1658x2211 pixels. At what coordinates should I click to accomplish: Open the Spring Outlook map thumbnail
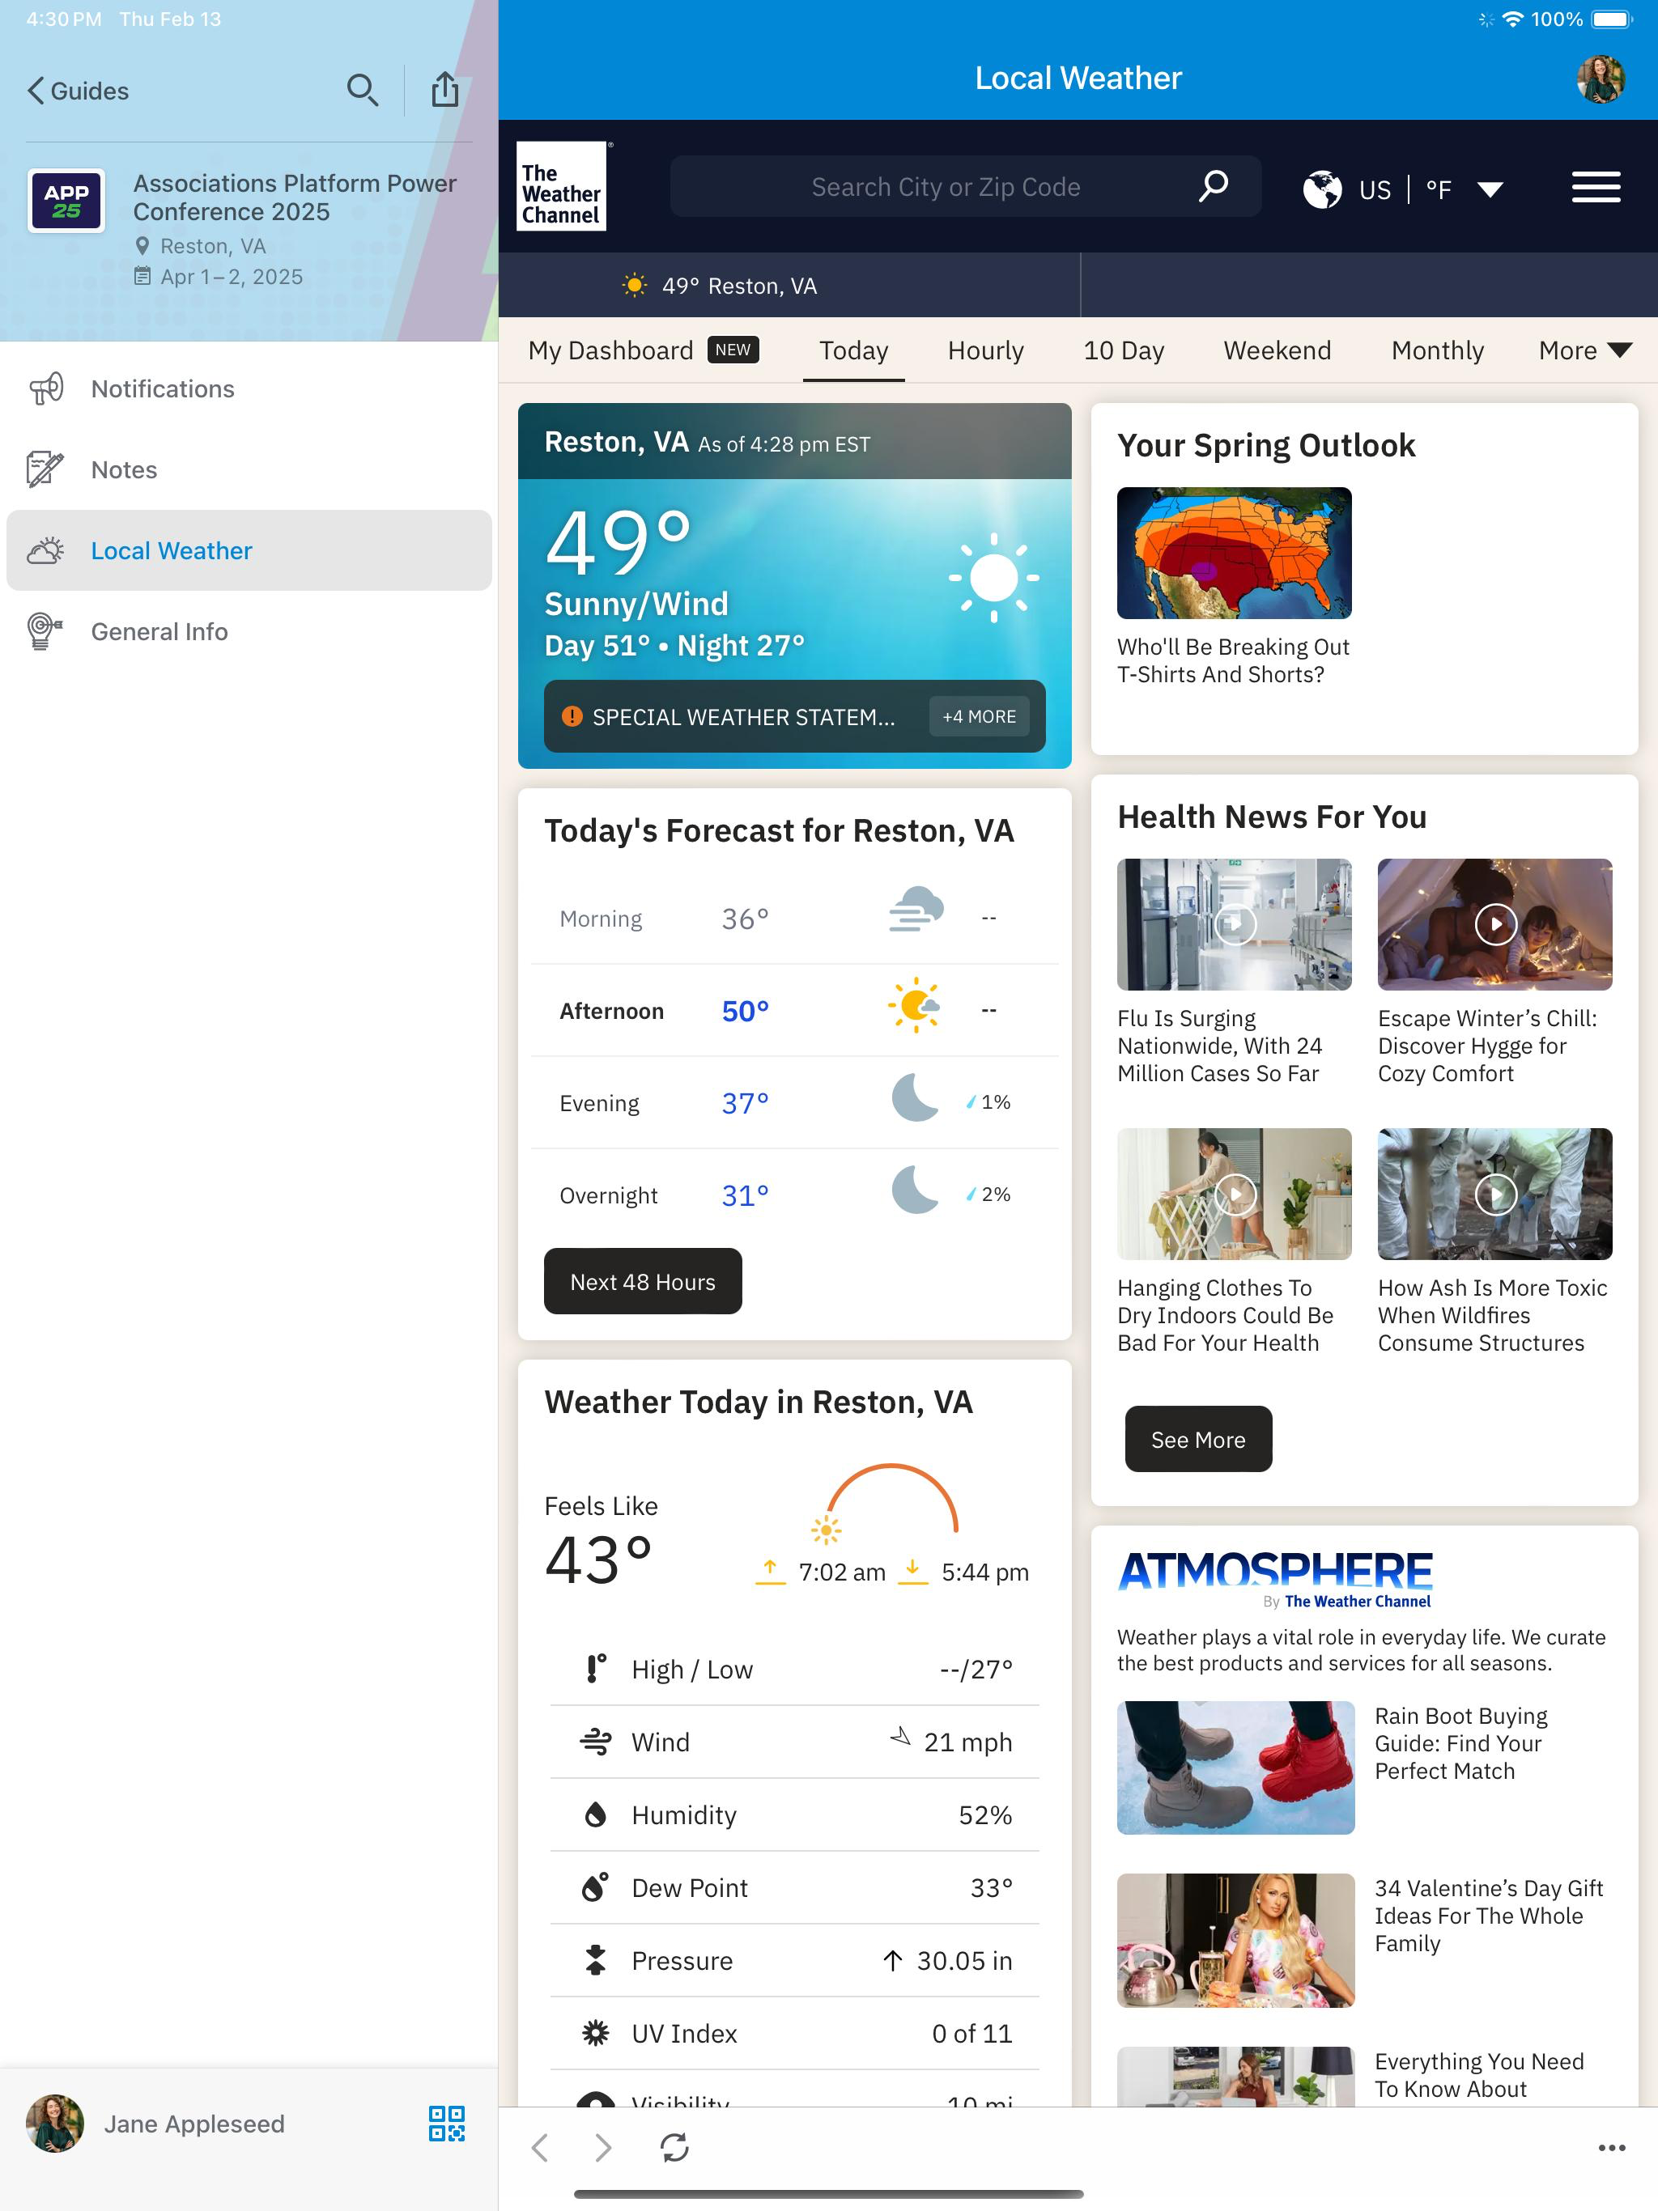[1234, 553]
